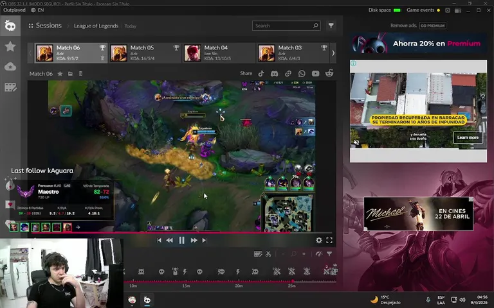The height and width of the screenshot is (308, 494).
Task: Open cloud uploads in left sidebar
Action: [x=10, y=67]
